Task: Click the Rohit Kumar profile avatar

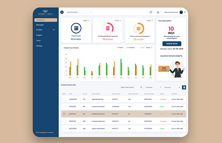Action: [x=181, y=12]
